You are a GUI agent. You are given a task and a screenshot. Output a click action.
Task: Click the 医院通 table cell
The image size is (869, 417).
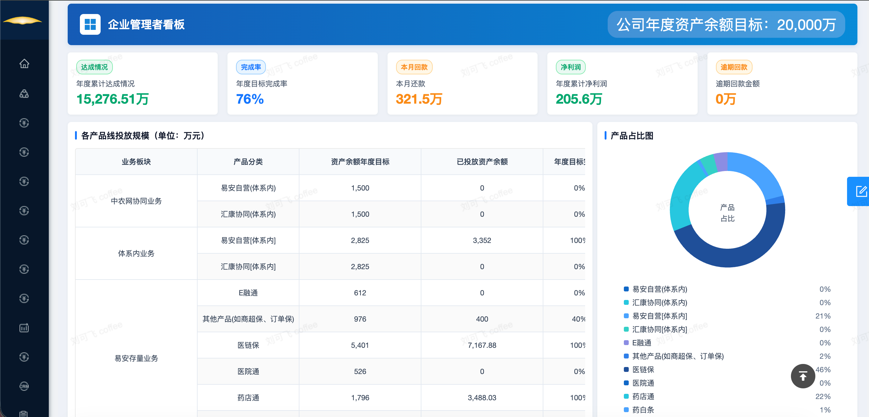point(248,372)
